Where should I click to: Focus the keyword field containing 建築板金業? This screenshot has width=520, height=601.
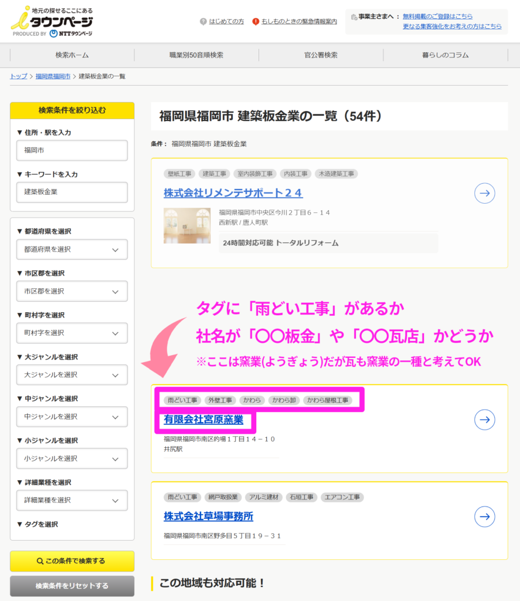click(72, 192)
